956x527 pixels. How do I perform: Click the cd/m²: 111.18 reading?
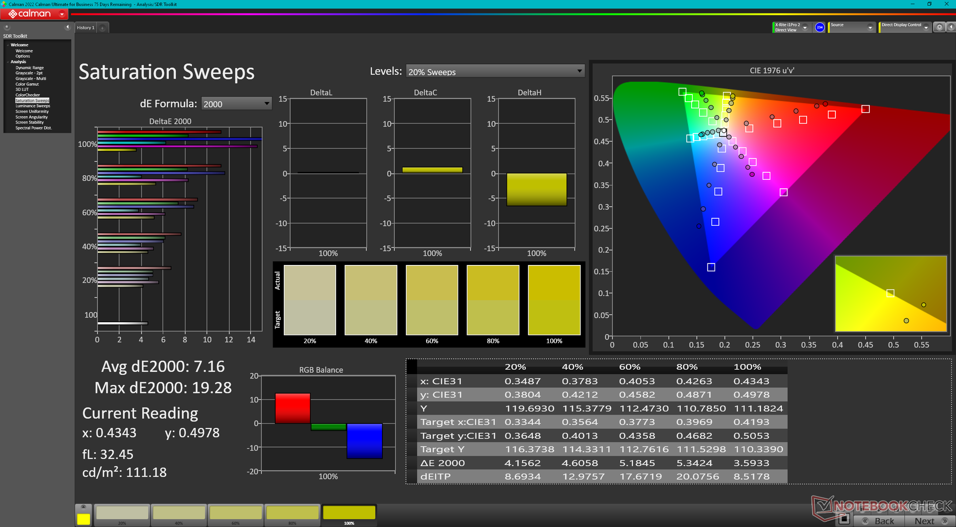point(124,472)
